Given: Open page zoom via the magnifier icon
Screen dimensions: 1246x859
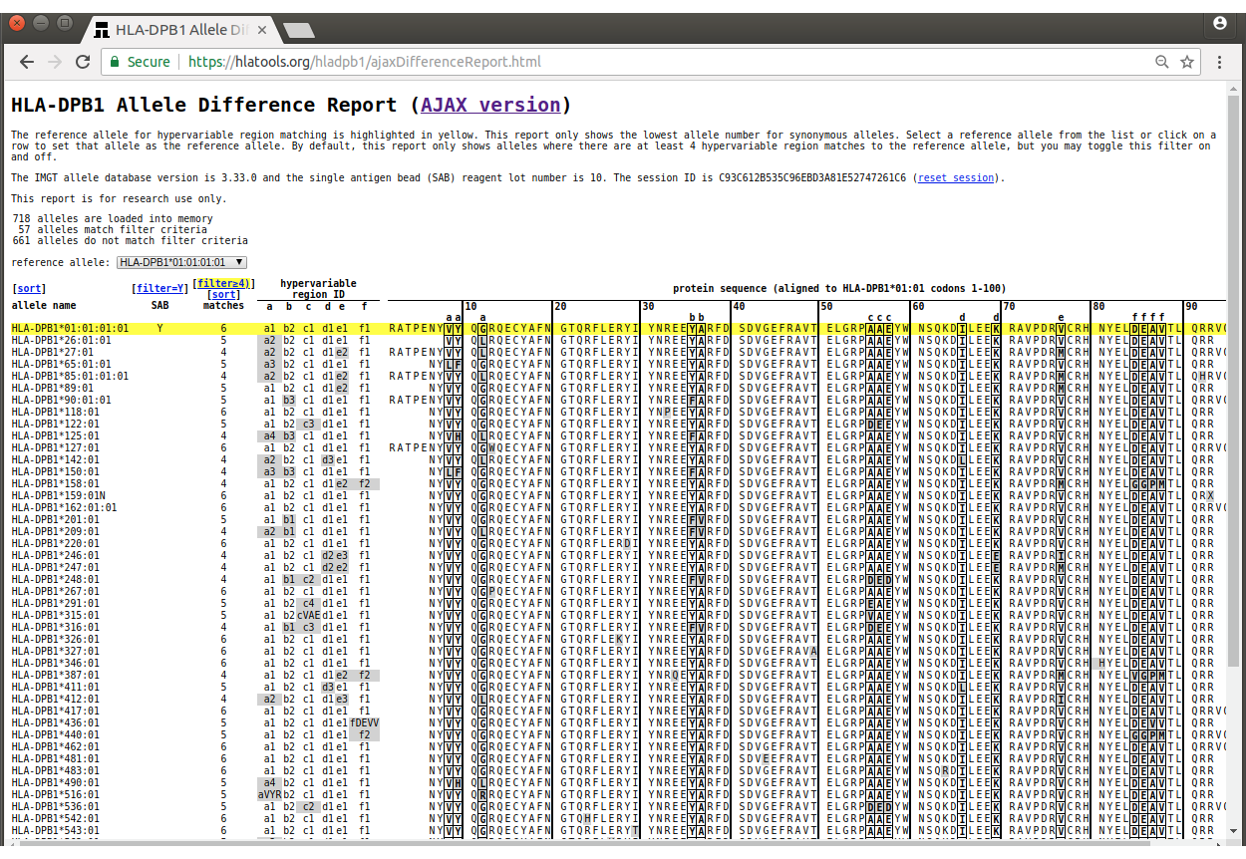Looking at the screenshot, I should click(x=1162, y=61).
